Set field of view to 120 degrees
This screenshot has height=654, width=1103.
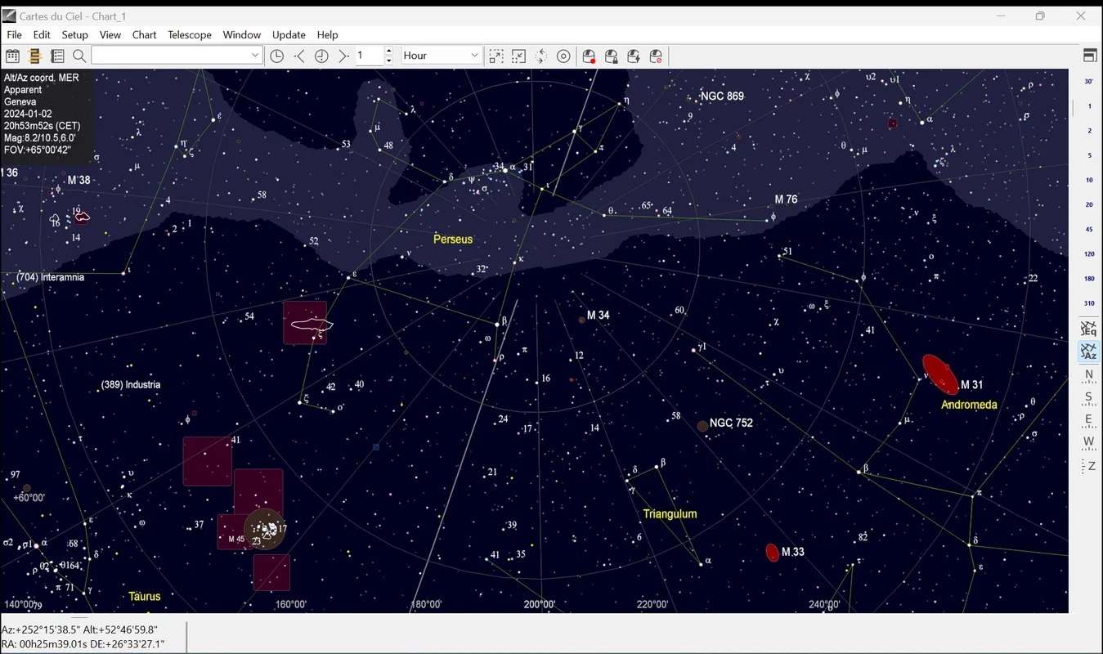point(1089,254)
